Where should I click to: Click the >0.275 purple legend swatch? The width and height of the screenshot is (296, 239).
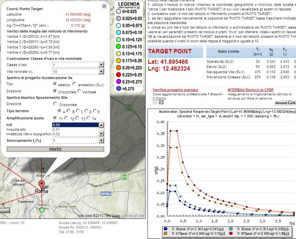[x=119, y=89]
